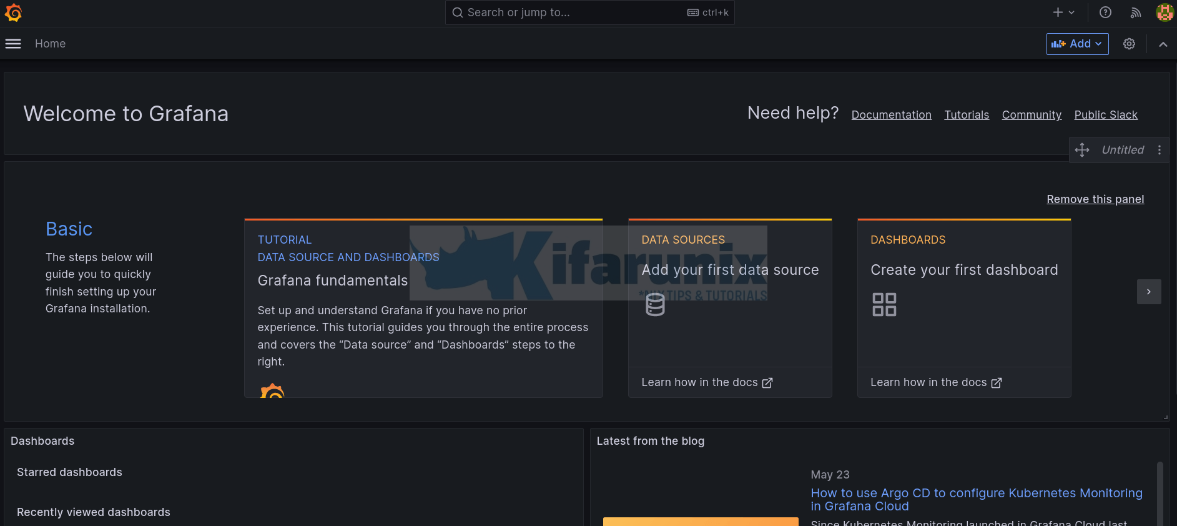Open the news RSS feed icon
The image size is (1177, 526).
point(1136,12)
